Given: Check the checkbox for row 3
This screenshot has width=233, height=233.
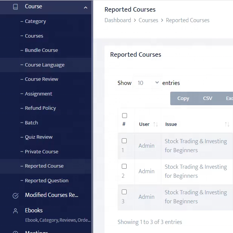Looking at the screenshot, I should [124, 192].
